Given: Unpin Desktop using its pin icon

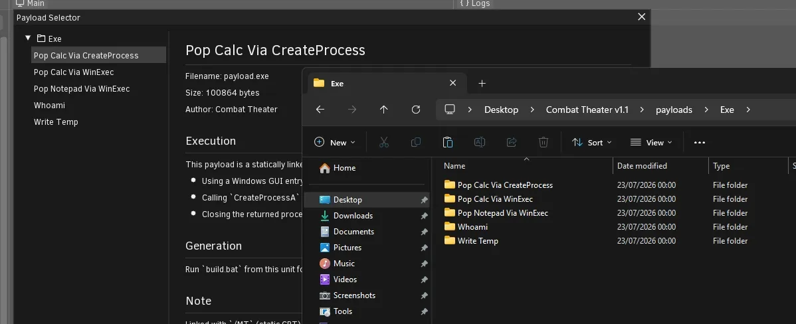Looking at the screenshot, I should point(424,201).
